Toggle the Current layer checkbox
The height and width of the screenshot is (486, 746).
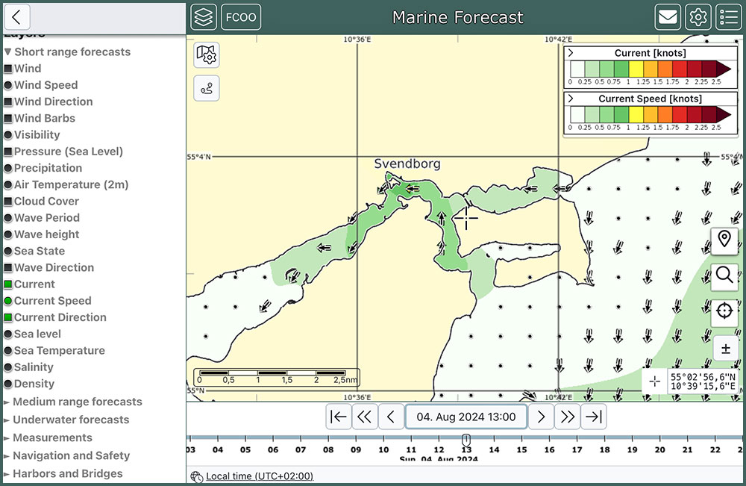(8, 284)
